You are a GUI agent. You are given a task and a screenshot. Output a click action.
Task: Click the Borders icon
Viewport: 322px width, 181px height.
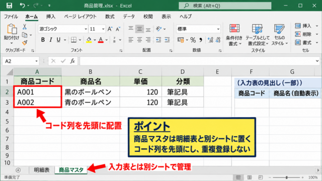pos(73,40)
